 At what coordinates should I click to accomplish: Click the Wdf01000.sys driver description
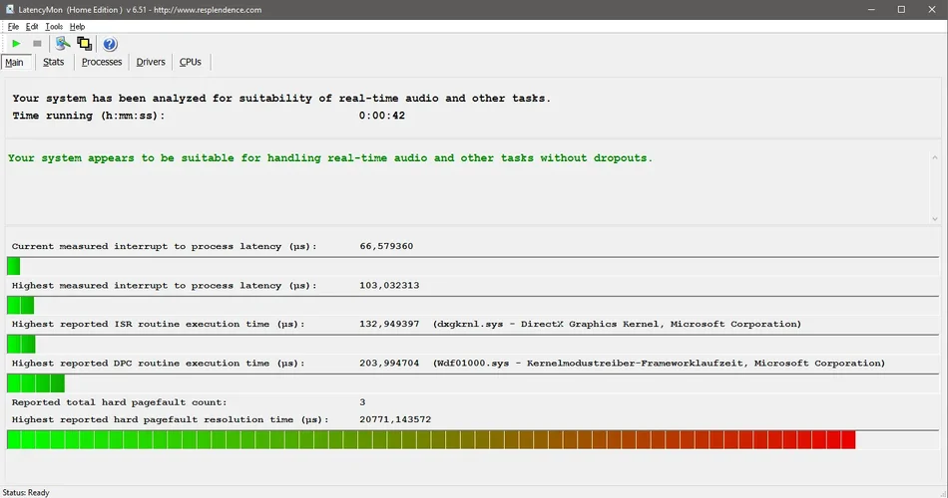point(659,364)
